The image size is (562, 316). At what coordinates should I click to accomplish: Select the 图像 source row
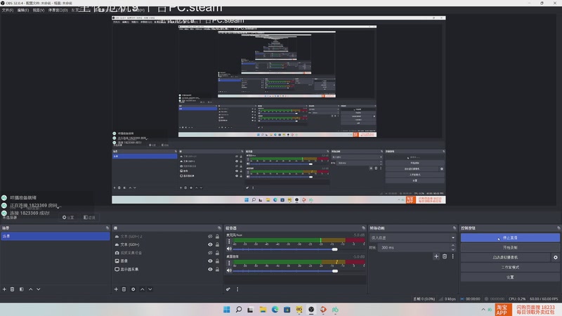point(167,261)
